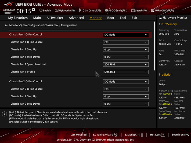The height and width of the screenshot is (143, 191).
Task: Select the English language option
Action: (x=47, y=10)
